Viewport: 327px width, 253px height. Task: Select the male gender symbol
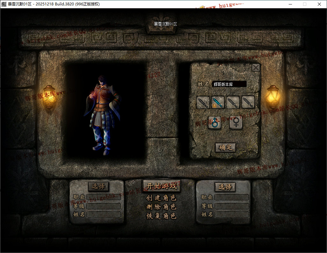tap(214, 123)
